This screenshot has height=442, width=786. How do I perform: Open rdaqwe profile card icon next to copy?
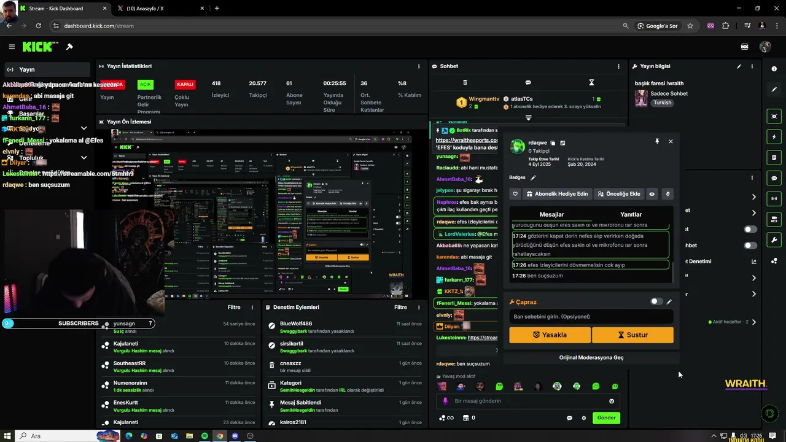click(x=562, y=143)
